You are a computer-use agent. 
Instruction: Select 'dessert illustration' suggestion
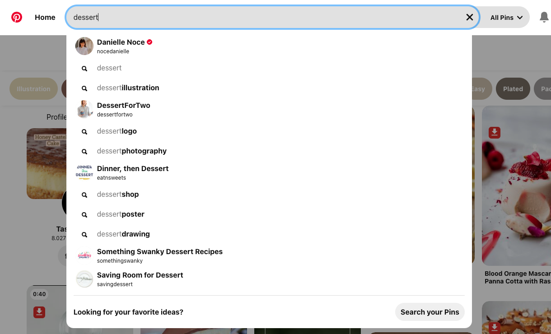(x=269, y=88)
